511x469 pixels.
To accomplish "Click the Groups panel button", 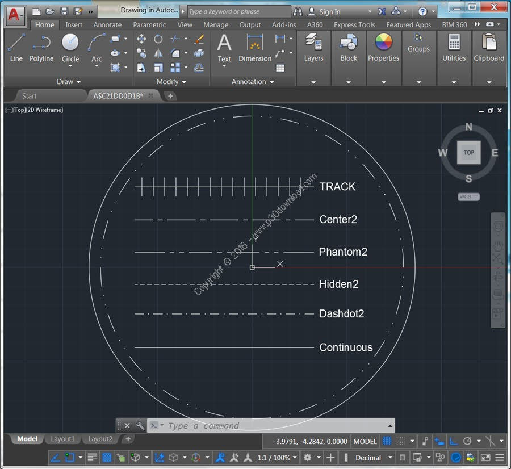I will click(x=418, y=43).
